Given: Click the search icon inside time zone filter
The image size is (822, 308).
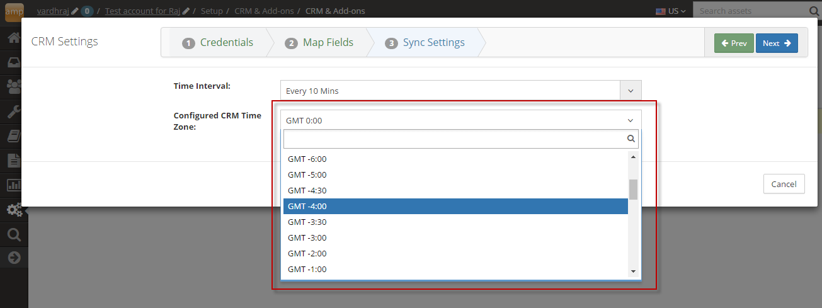Looking at the screenshot, I should coord(631,139).
